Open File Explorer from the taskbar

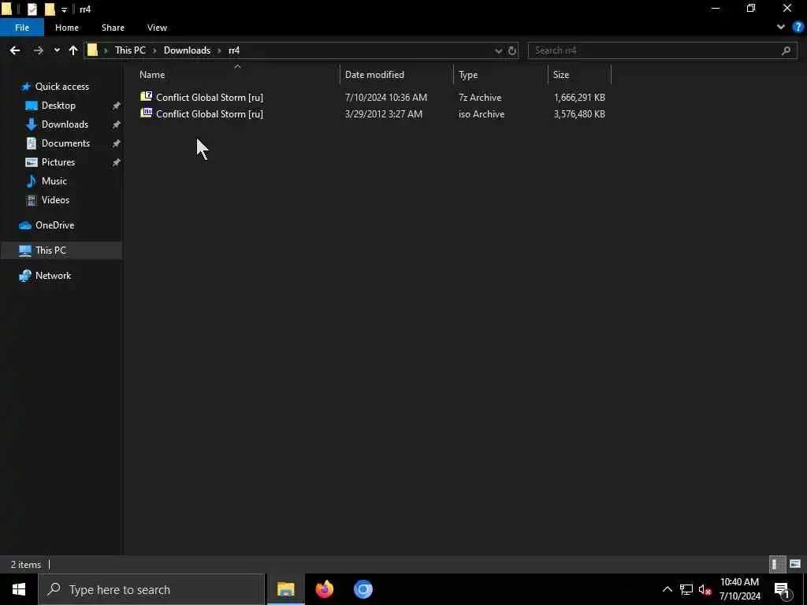[x=285, y=589]
